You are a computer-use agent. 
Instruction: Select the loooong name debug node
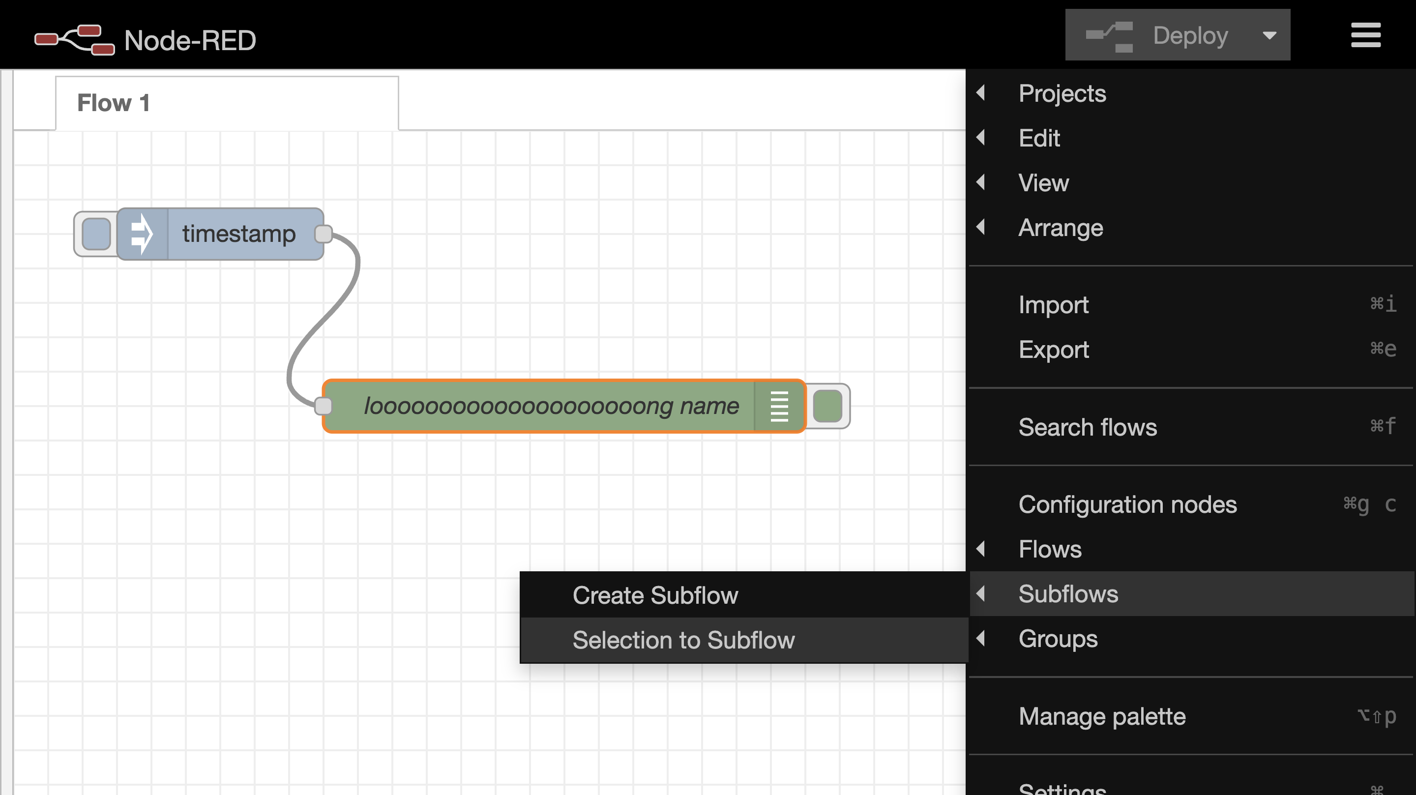(x=550, y=406)
